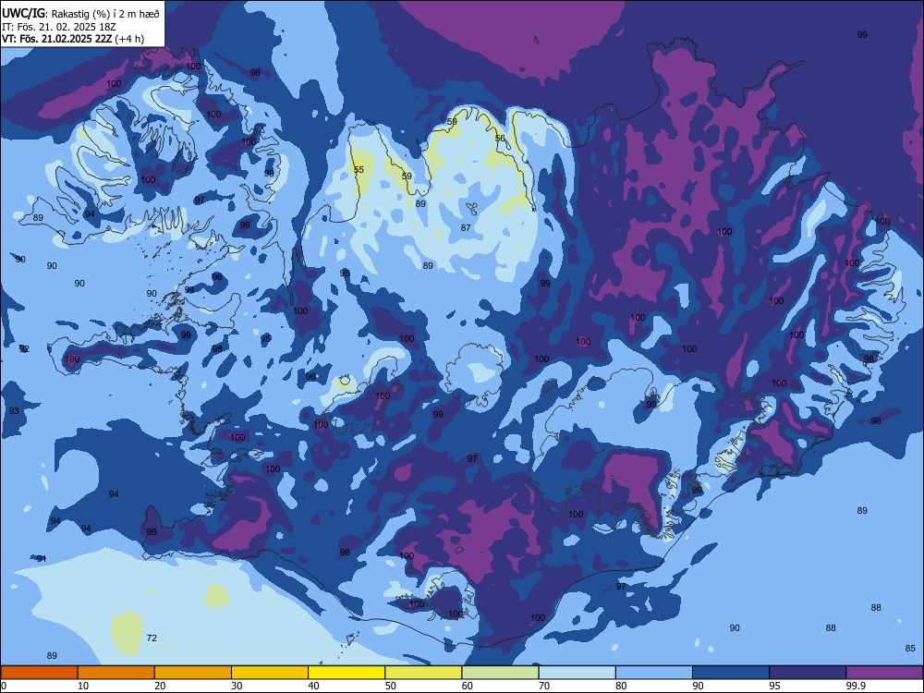Click the humidity value '55' on the map
The width and height of the screenshot is (924, 693).
(359, 169)
